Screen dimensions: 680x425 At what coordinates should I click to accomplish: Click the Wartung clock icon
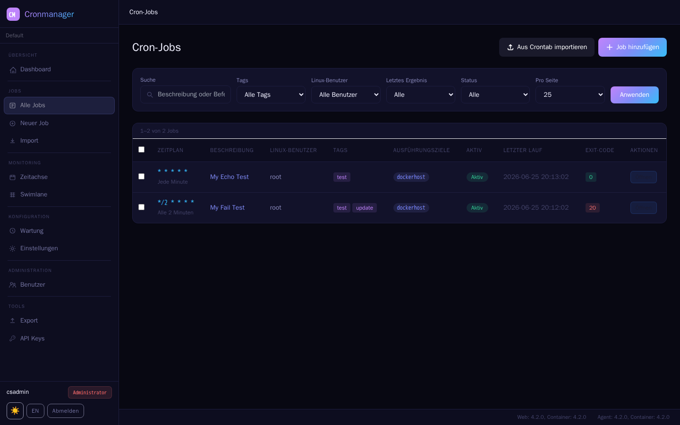tap(13, 231)
